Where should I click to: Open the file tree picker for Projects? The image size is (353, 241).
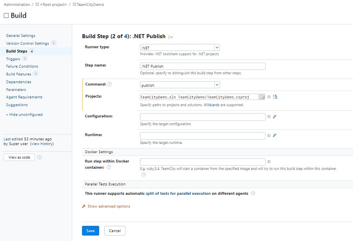pyautogui.click(x=275, y=97)
